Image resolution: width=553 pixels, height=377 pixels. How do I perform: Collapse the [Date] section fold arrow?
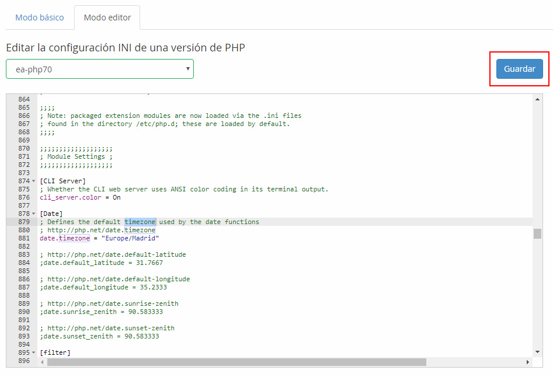click(x=33, y=214)
